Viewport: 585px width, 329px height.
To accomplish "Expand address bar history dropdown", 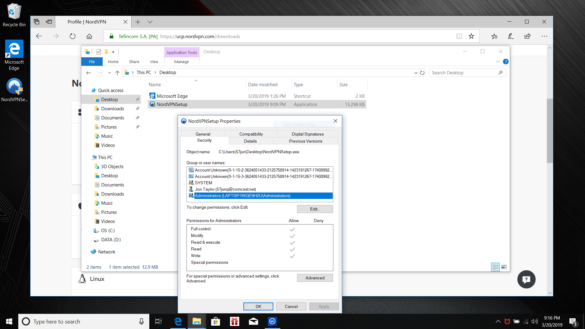I will click(416, 73).
